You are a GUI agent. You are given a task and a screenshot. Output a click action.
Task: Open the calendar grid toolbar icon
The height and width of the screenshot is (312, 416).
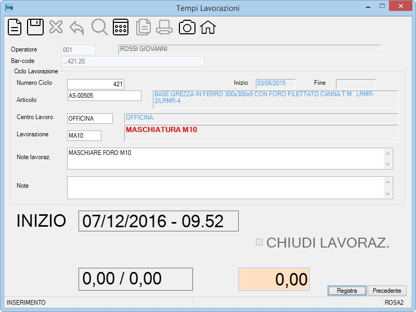121,27
